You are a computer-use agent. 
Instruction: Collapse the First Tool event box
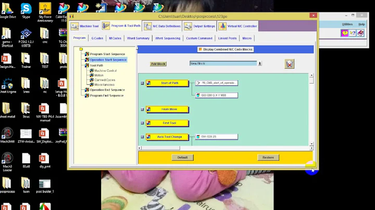[x=142, y=123]
